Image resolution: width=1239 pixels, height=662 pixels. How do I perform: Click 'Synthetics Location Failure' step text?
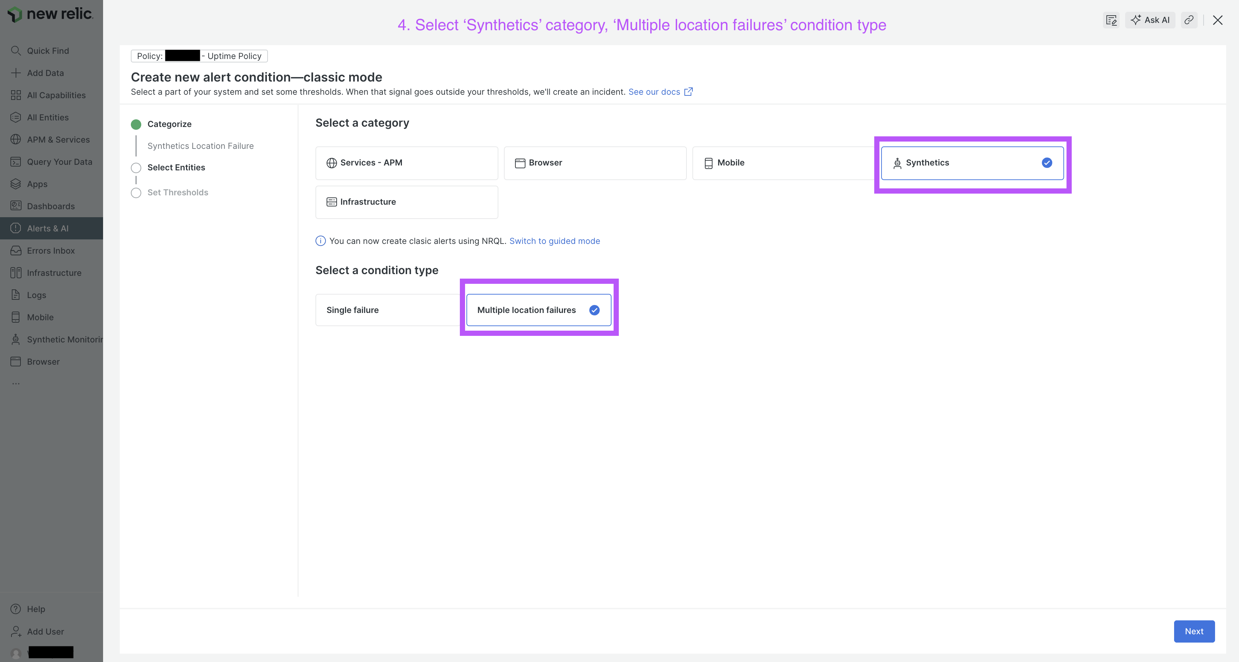(200, 146)
